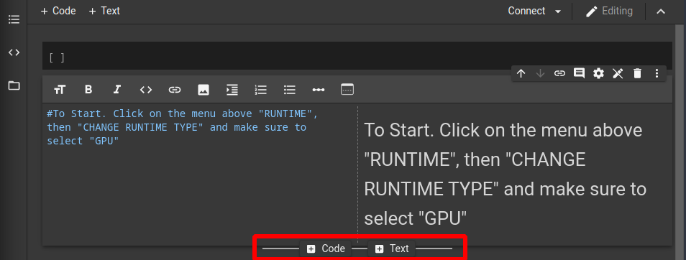Screen dimensions: 686x260
Task: Click the empty code cell run brackets
Action: pyautogui.click(x=57, y=57)
